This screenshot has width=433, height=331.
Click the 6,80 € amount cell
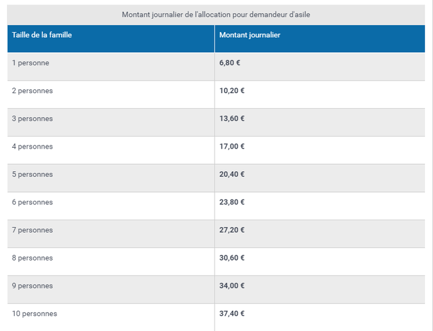tap(230, 63)
